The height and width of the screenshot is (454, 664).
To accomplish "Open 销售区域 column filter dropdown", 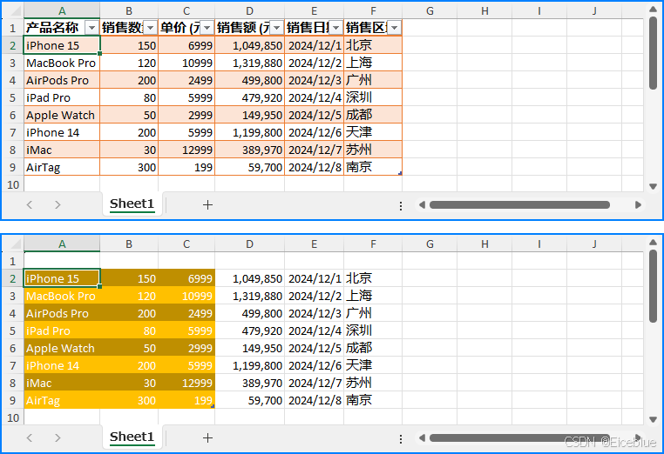I will click(x=394, y=28).
